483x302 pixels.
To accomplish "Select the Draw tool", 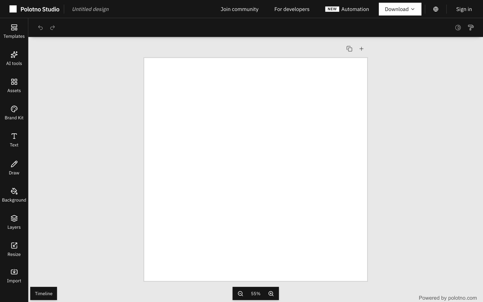I will coord(14,168).
